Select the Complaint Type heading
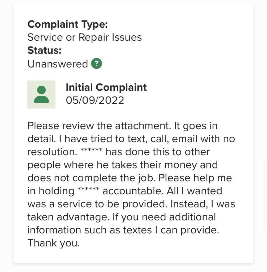 pos(67,24)
